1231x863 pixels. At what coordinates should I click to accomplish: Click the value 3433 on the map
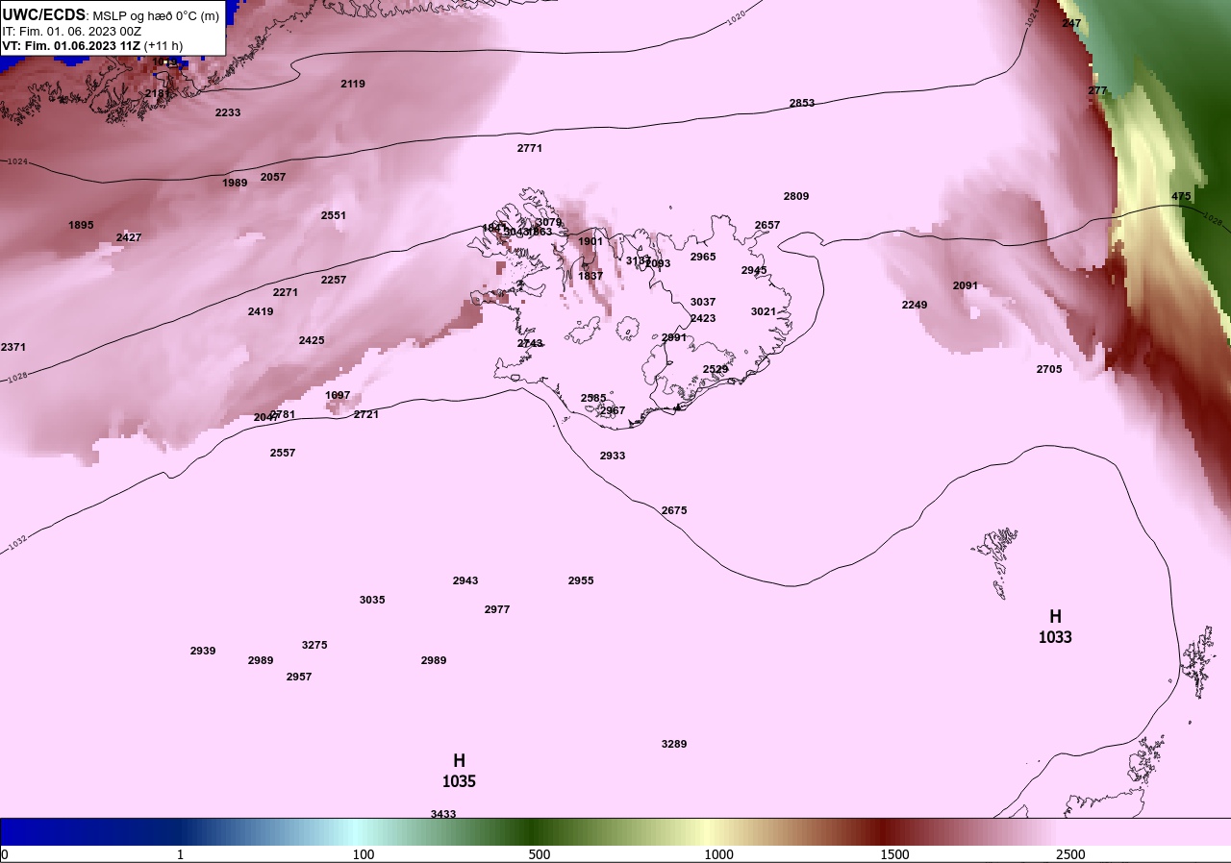click(443, 814)
